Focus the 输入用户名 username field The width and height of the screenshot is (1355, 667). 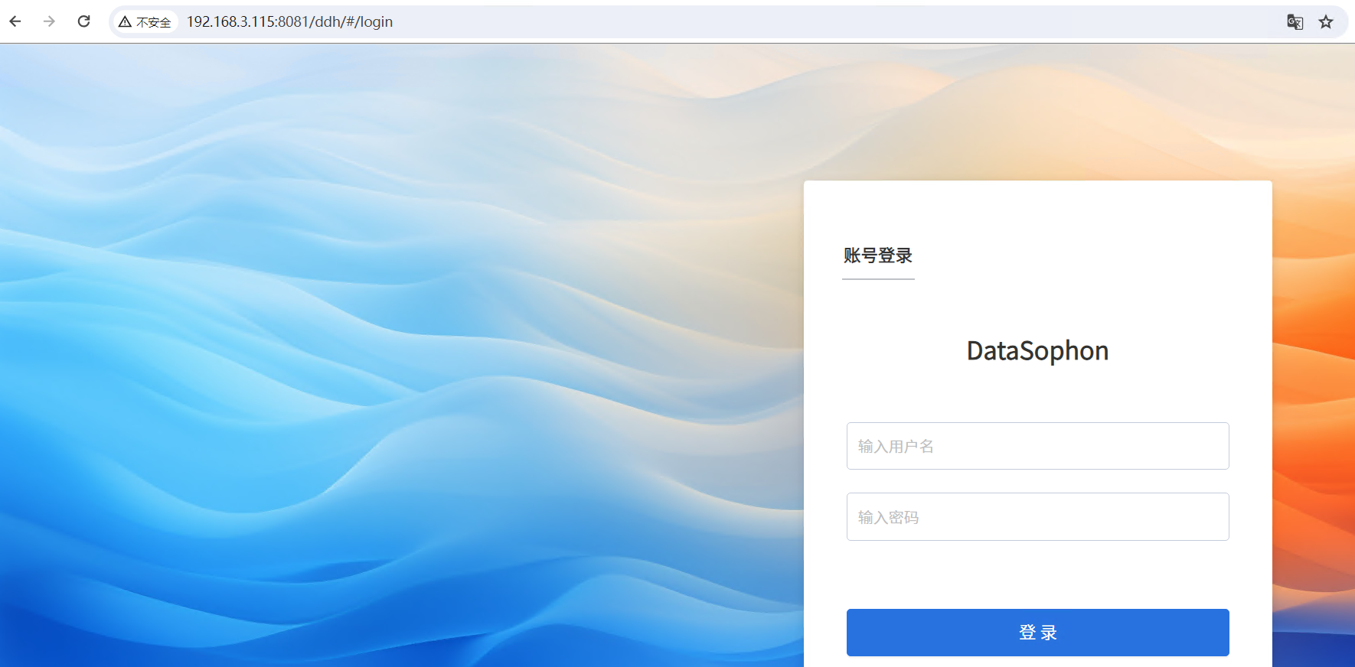pyautogui.click(x=1037, y=446)
